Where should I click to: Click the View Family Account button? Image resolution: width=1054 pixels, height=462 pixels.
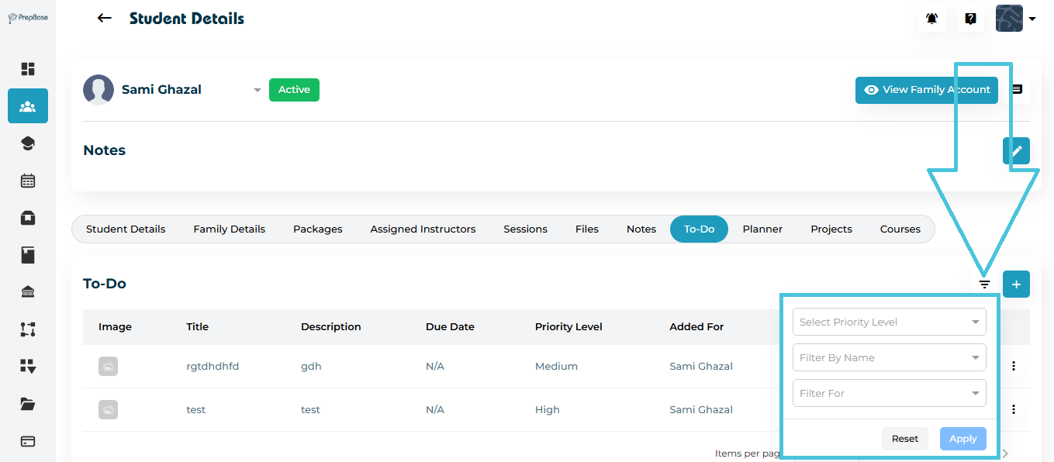[x=926, y=90]
